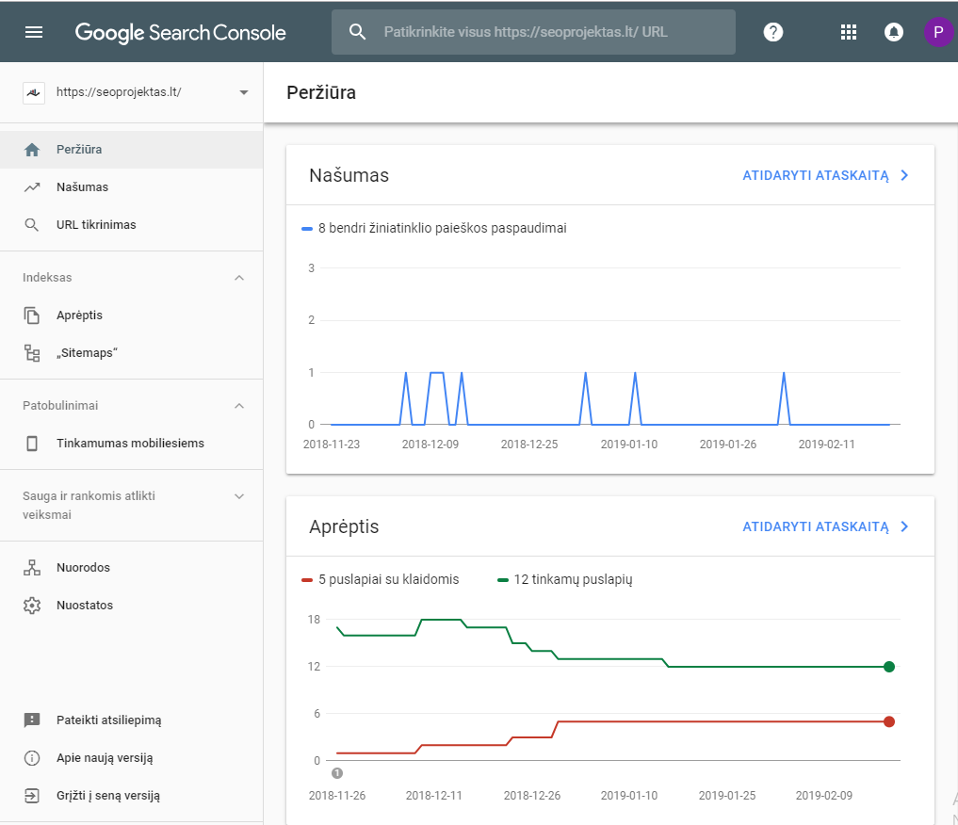Open the purple P account avatar
The image size is (958, 825).
click(938, 32)
